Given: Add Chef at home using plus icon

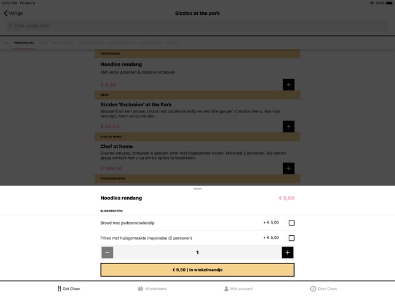Looking at the screenshot, I should (289, 168).
